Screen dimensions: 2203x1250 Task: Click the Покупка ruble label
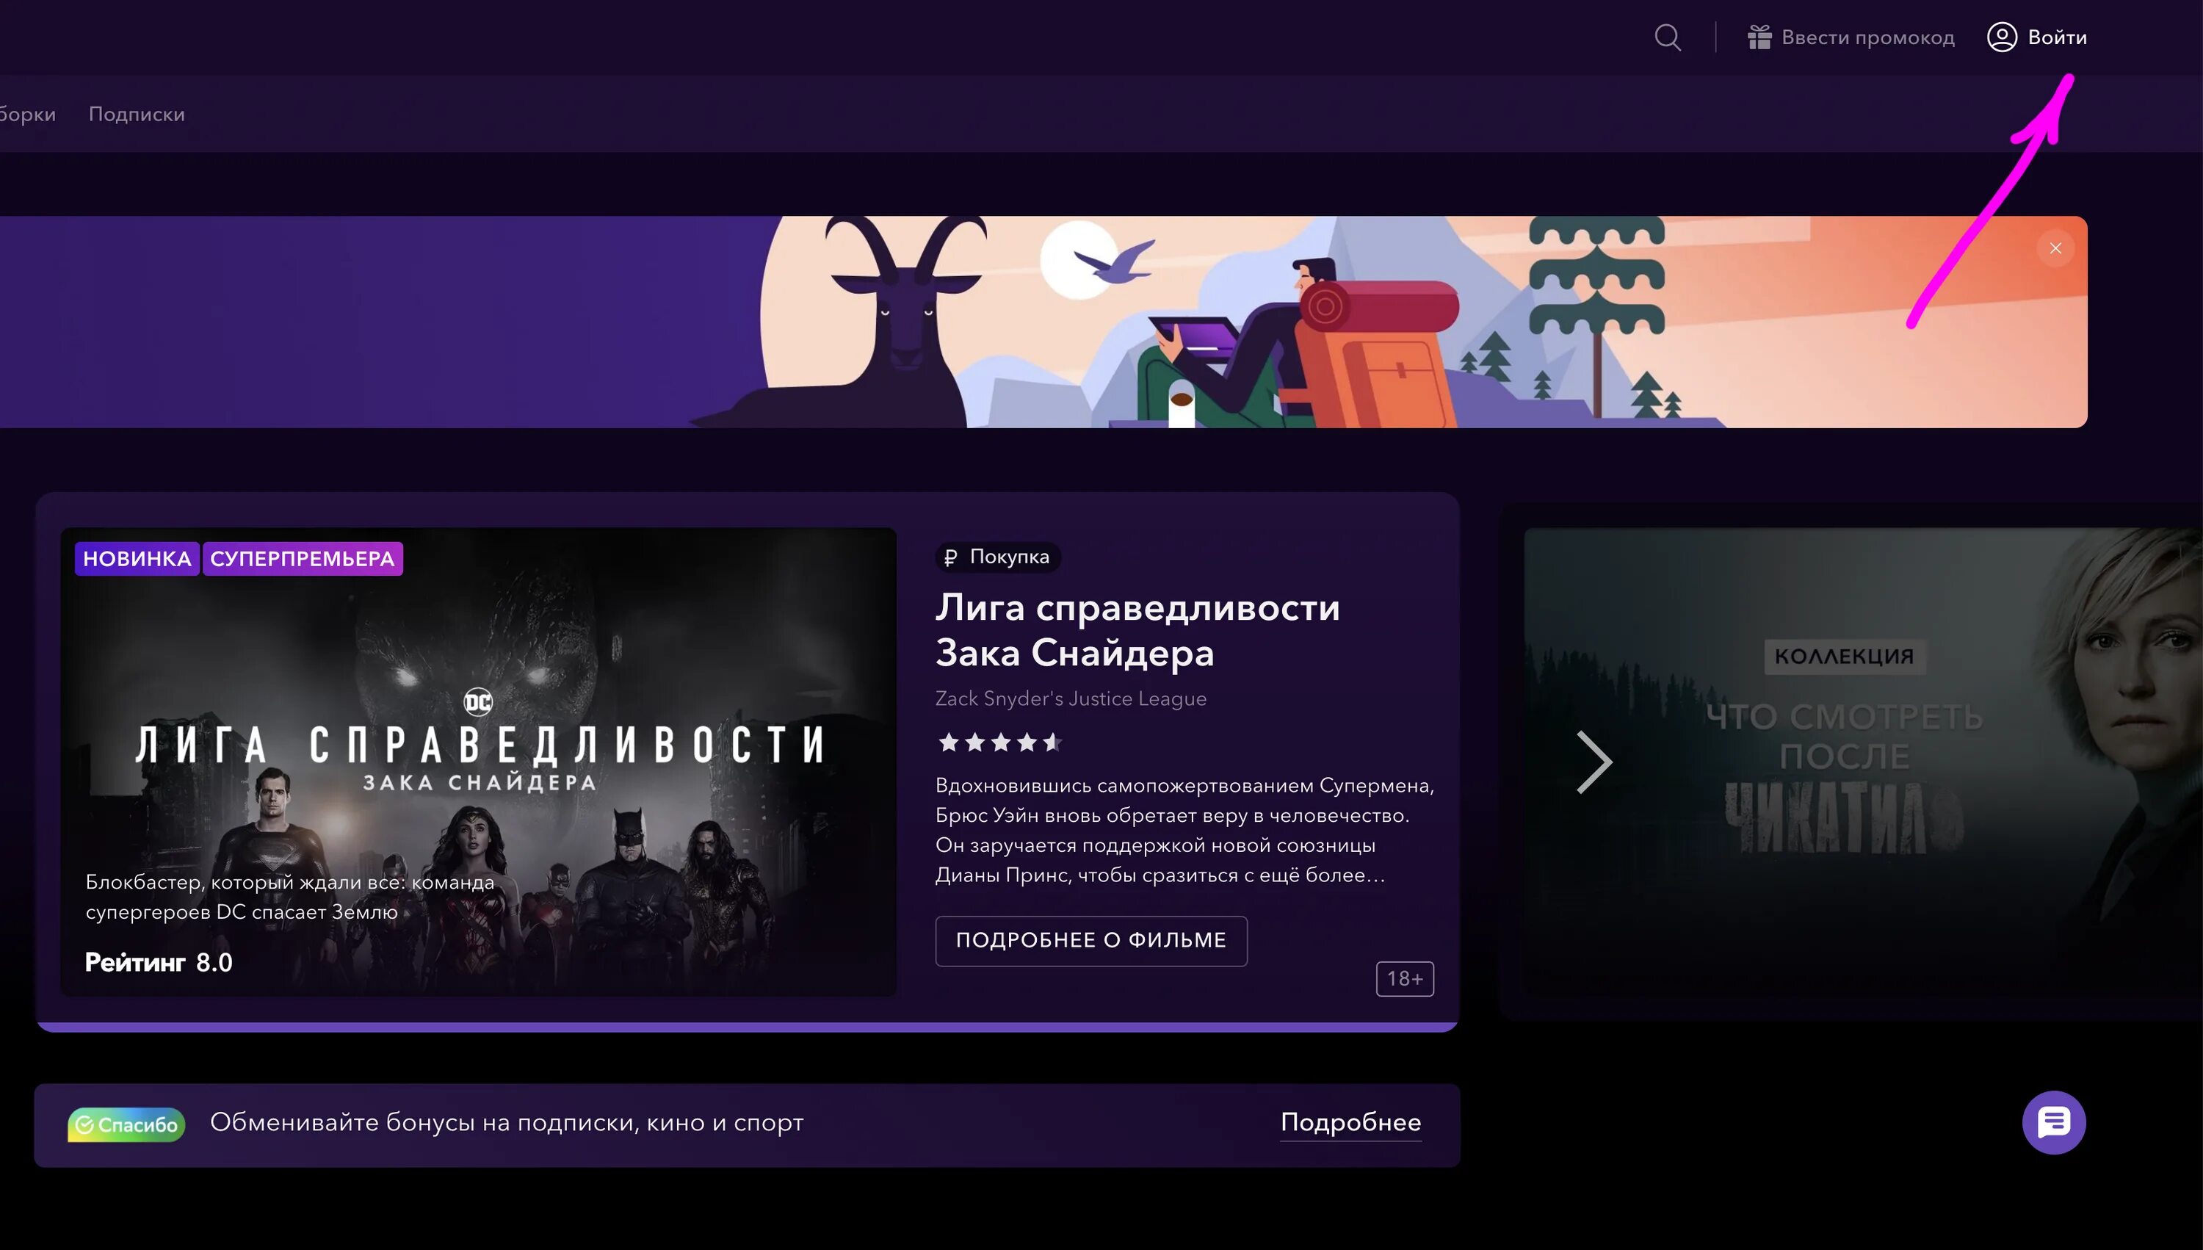[998, 557]
